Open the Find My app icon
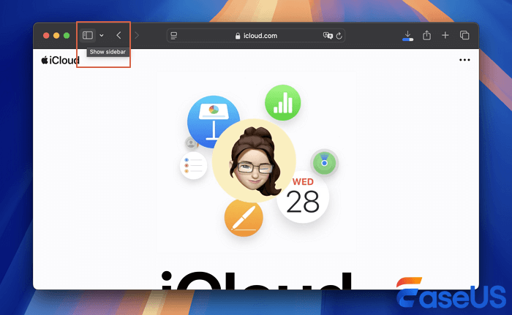 click(324, 162)
